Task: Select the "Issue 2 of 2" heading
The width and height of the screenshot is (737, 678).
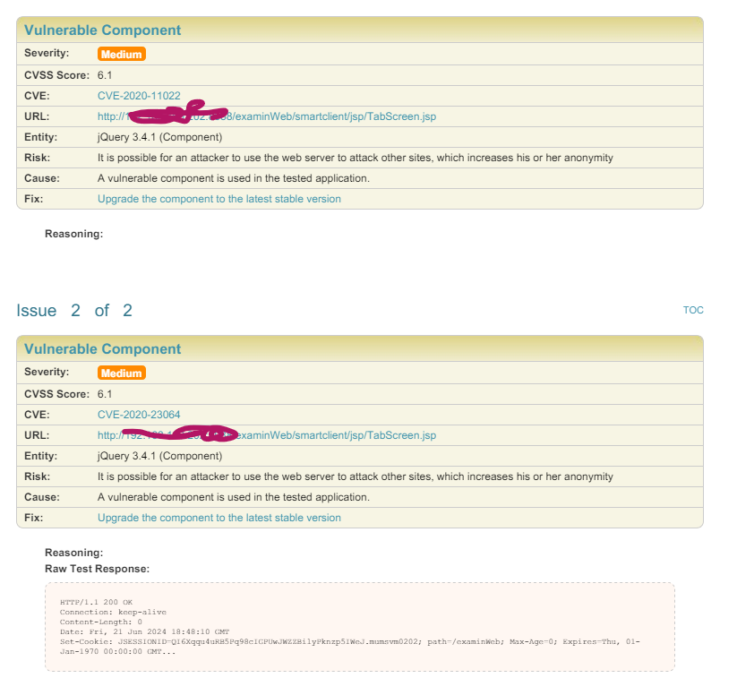Action: (74, 311)
